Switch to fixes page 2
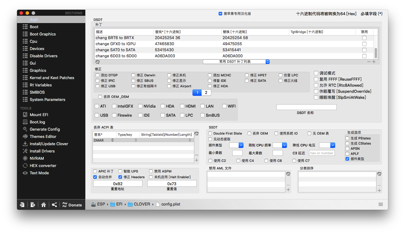Viewport: 405px width, 234px height. 206,92
